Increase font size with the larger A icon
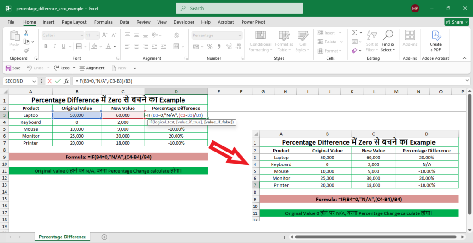The image size is (473, 243). pyautogui.click(x=104, y=35)
